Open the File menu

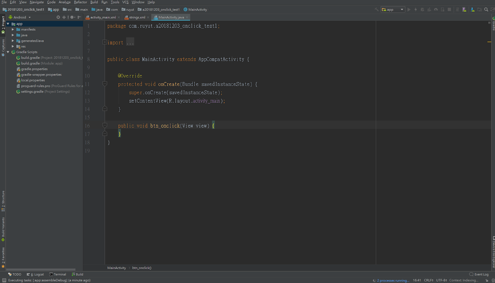[4, 2]
